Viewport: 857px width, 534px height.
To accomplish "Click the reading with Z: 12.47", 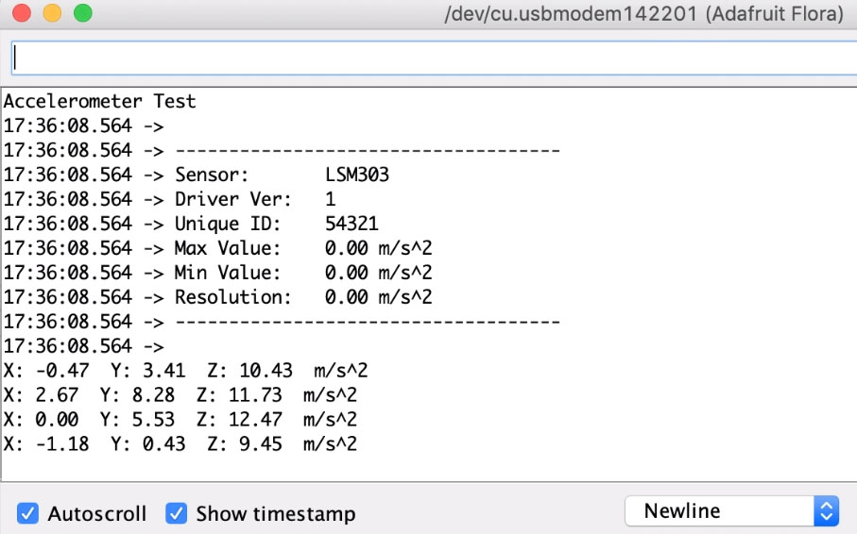I will [180, 419].
